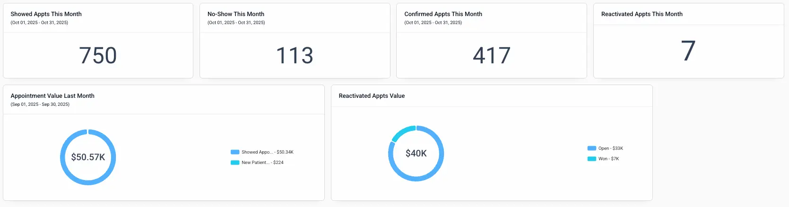This screenshot has width=789, height=207.
Task: Click the No-Show This Month title
Action: [236, 14]
